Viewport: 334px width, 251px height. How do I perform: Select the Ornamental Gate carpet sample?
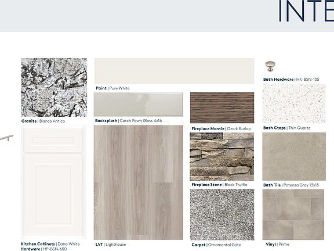coord(222,214)
